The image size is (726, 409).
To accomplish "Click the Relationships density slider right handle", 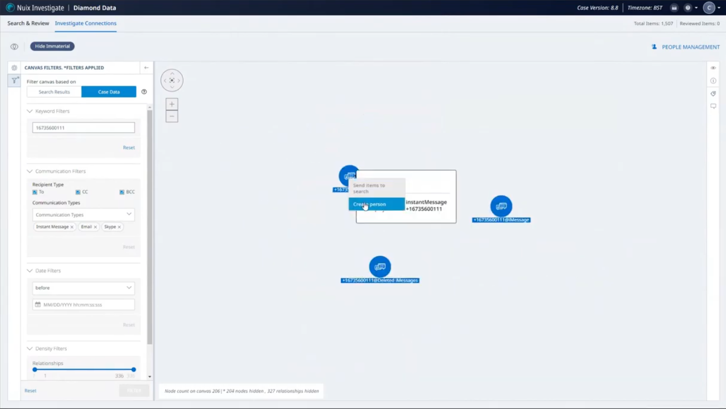I will [x=133, y=369].
